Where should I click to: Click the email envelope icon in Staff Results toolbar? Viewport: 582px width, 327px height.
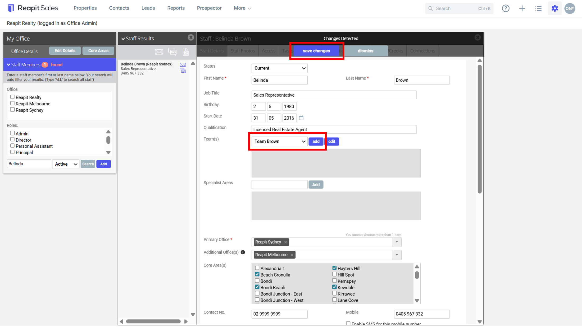coord(159,52)
